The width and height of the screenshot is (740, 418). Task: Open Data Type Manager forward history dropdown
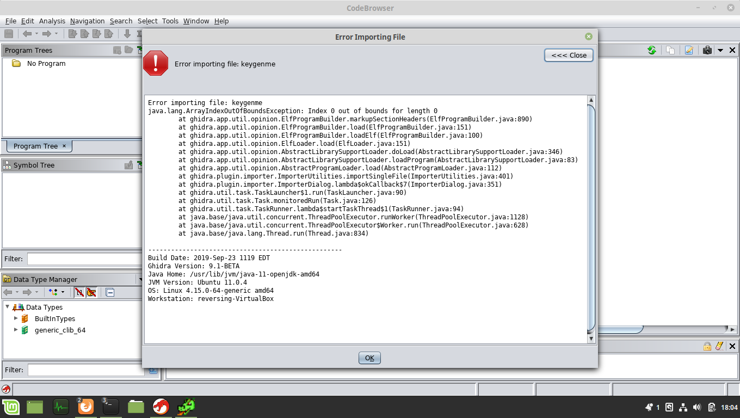(x=36, y=292)
